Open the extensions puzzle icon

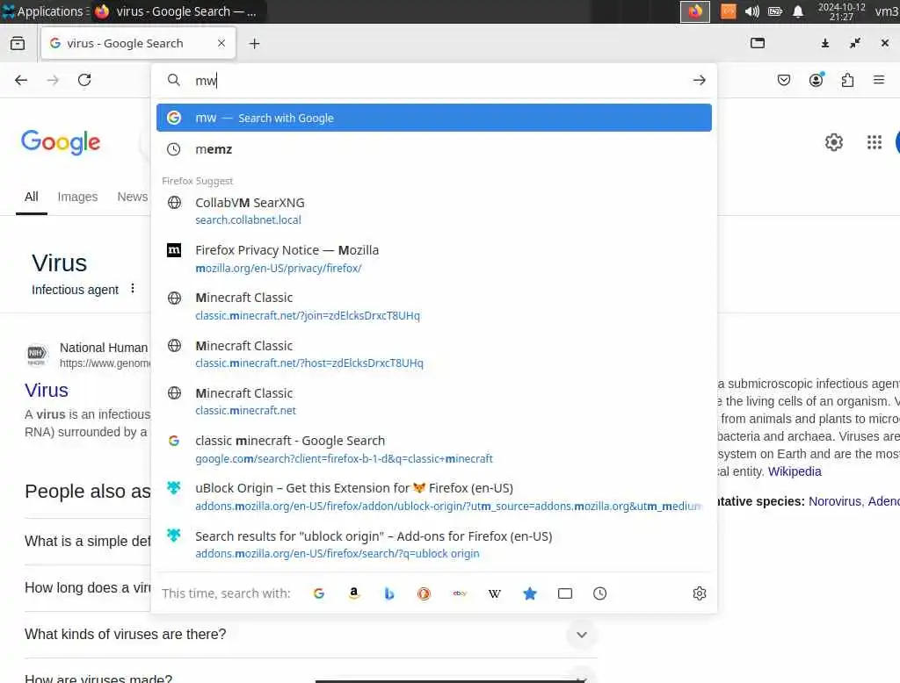point(847,80)
